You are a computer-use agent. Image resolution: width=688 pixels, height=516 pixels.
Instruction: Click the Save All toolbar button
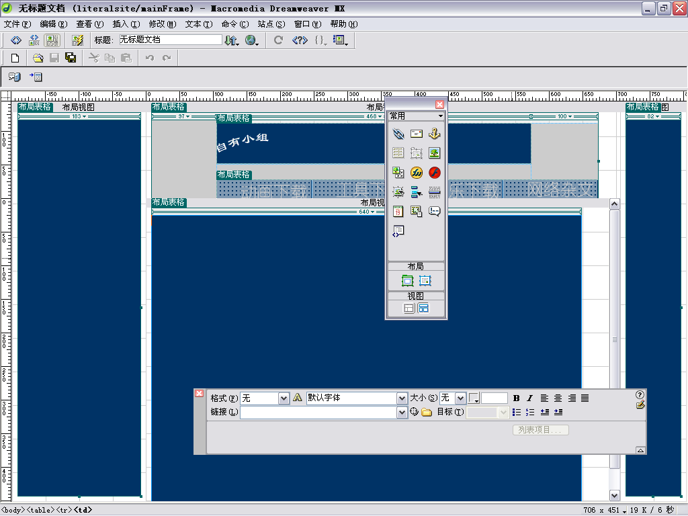(x=71, y=58)
